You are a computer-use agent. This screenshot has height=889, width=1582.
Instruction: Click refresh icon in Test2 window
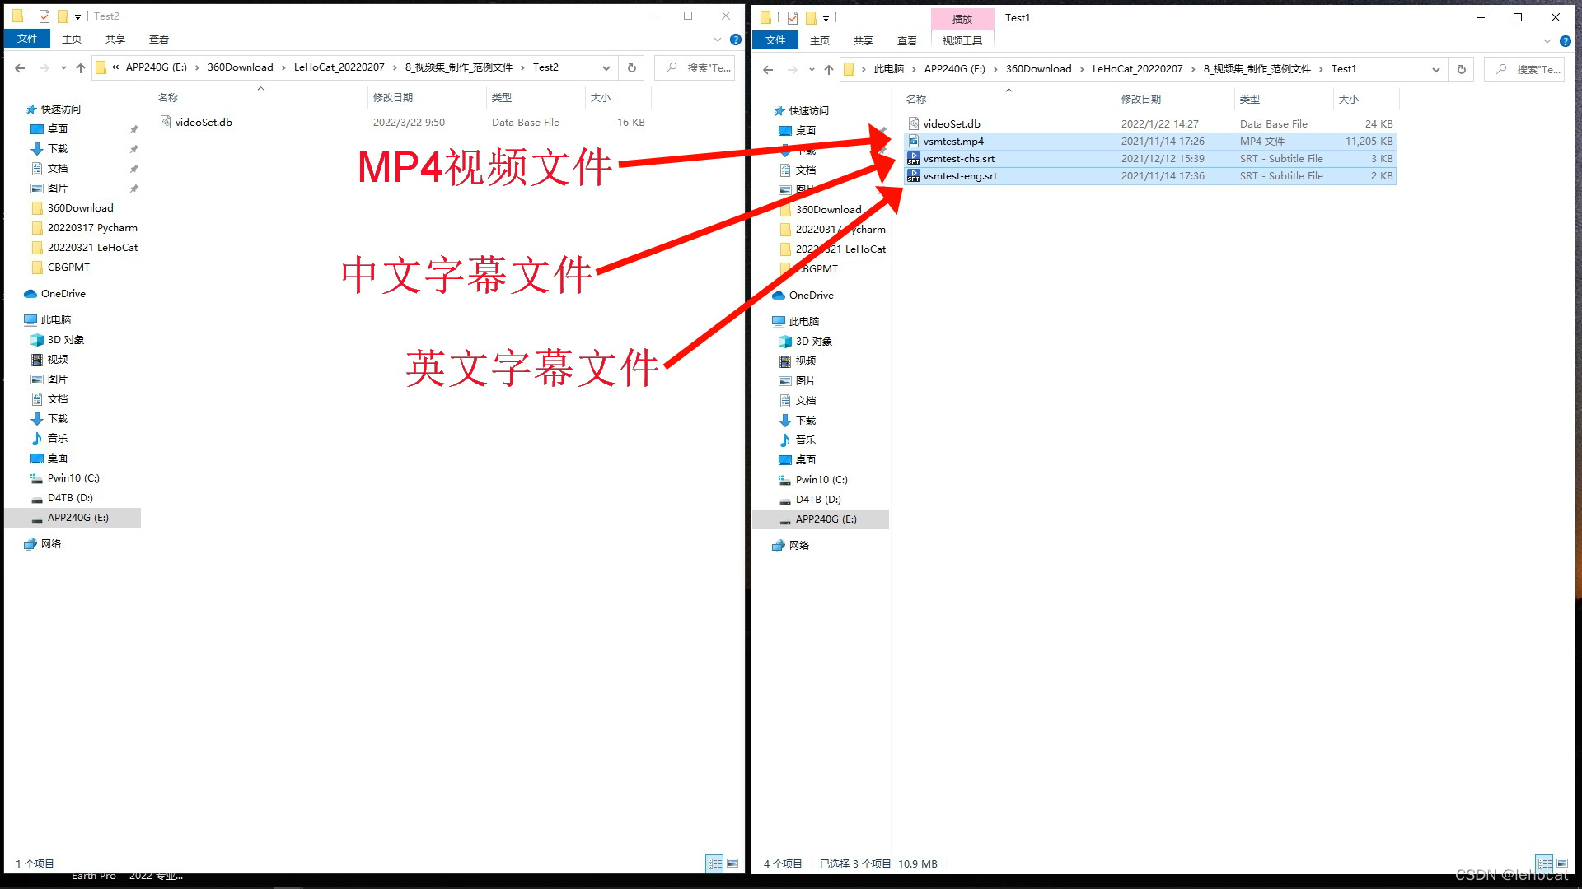(632, 67)
